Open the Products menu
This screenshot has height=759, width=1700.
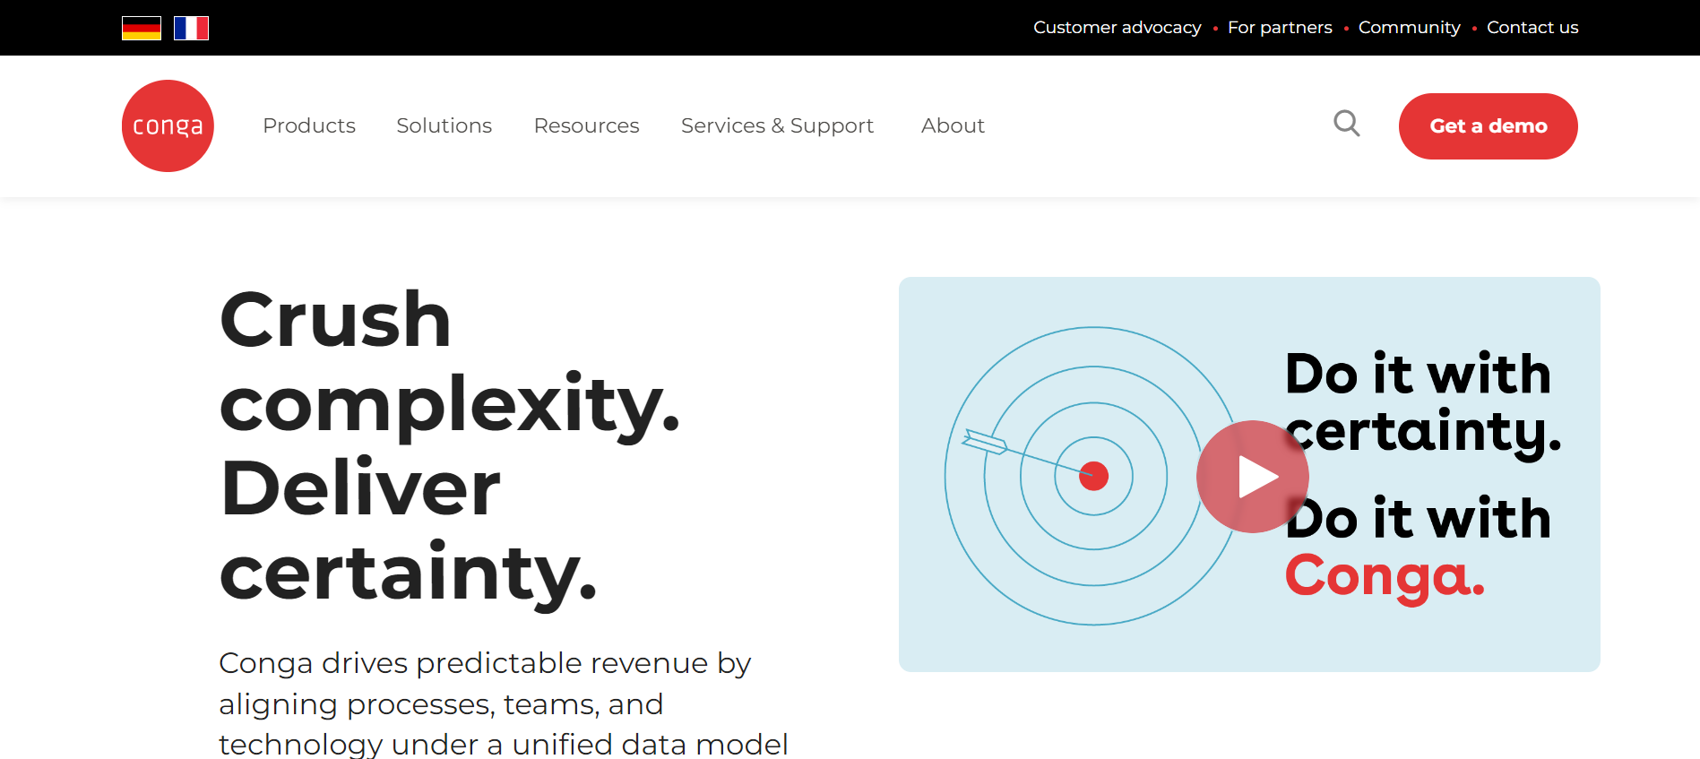pos(309,125)
